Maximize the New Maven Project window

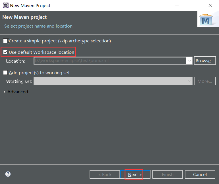pyautogui.click(x=193, y=5)
